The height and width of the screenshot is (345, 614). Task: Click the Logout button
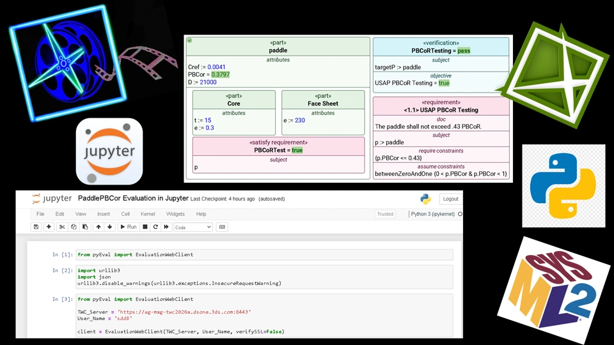tap(450, 199)
